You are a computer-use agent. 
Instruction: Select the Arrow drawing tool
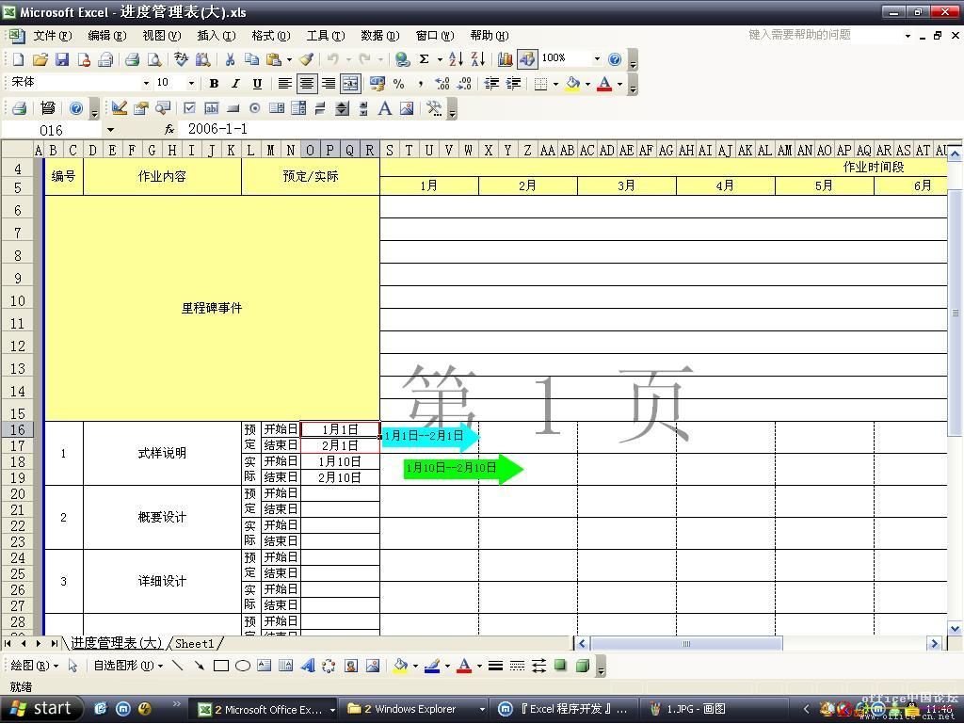tap(200, 666)
